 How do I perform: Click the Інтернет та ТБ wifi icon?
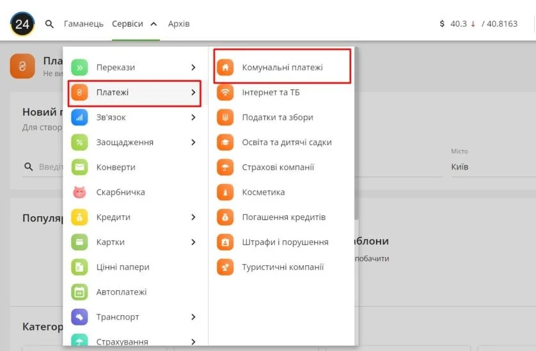coord(225,92)
